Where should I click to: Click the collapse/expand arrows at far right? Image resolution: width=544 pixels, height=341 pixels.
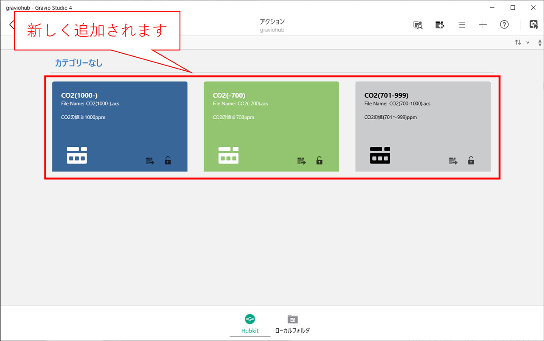click(540, 43)
